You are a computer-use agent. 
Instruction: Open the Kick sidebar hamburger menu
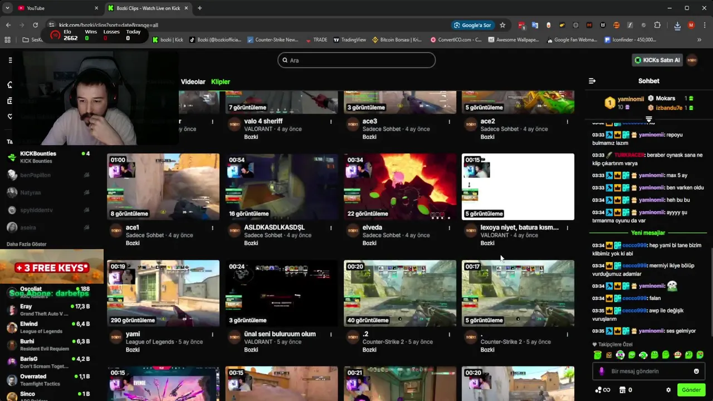pyautogui.click(x=10, y=60)
